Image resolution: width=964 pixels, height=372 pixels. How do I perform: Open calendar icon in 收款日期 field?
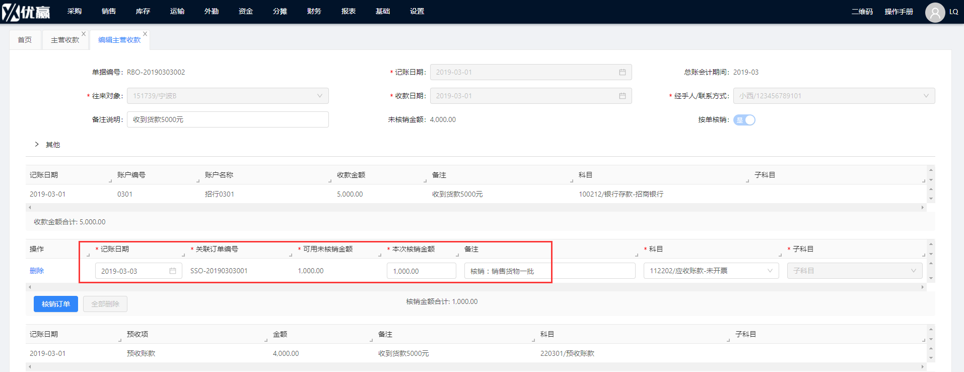[623, 96]
